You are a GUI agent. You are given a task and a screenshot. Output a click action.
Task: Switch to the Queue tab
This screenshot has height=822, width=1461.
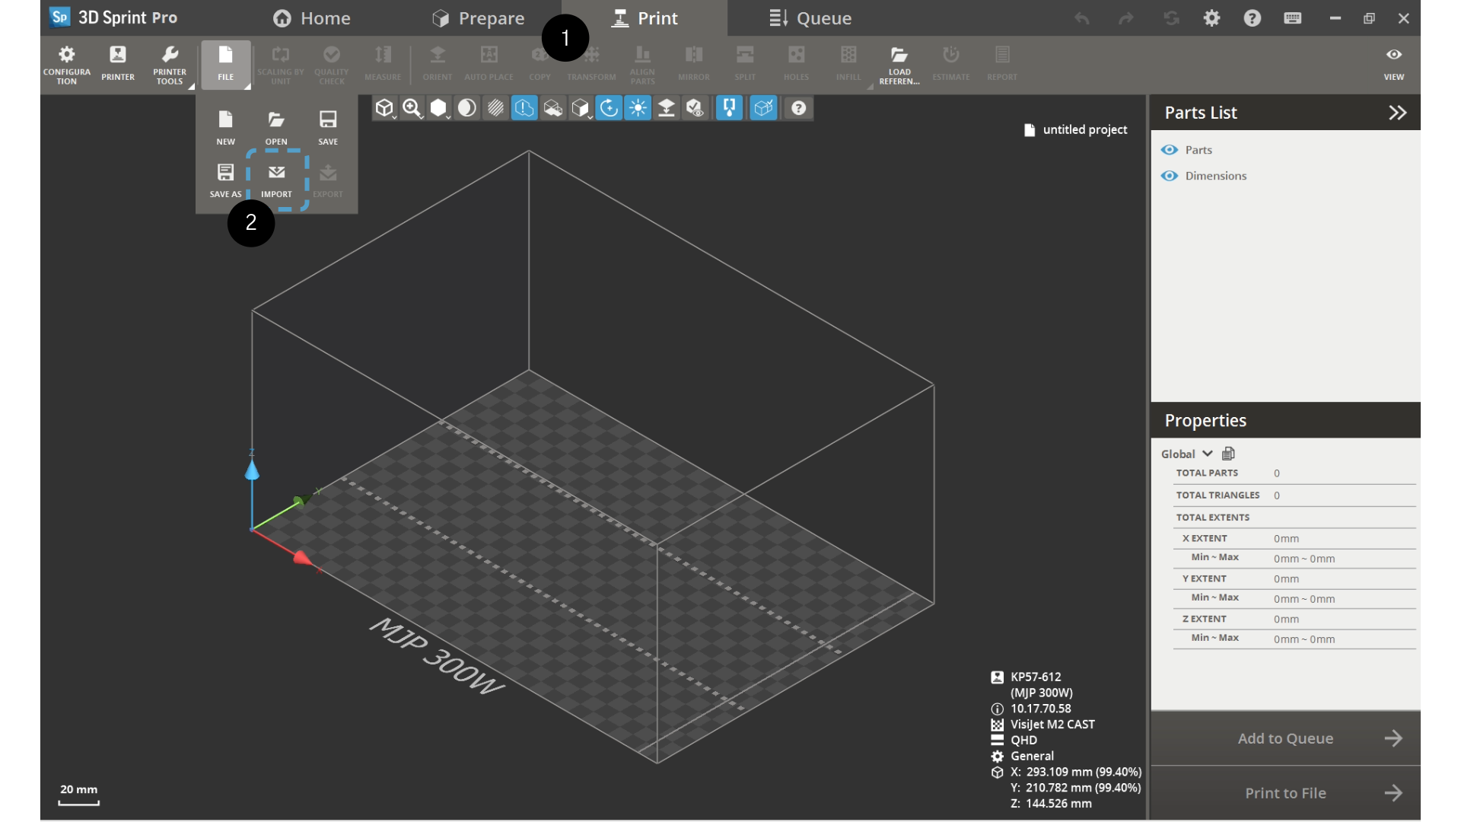810,18
